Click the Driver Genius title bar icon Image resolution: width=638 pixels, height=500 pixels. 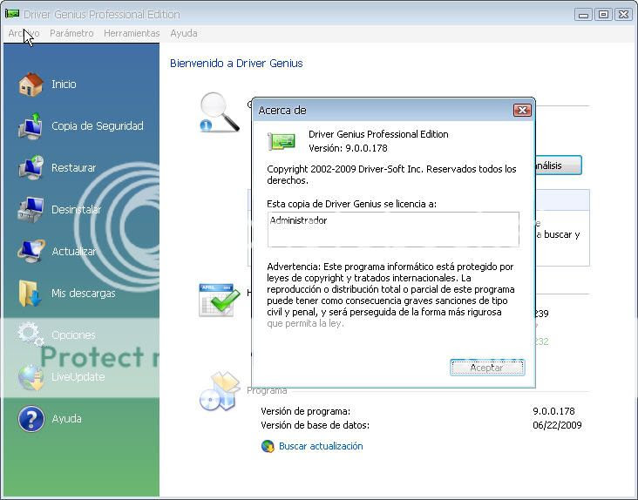[12, 14]
